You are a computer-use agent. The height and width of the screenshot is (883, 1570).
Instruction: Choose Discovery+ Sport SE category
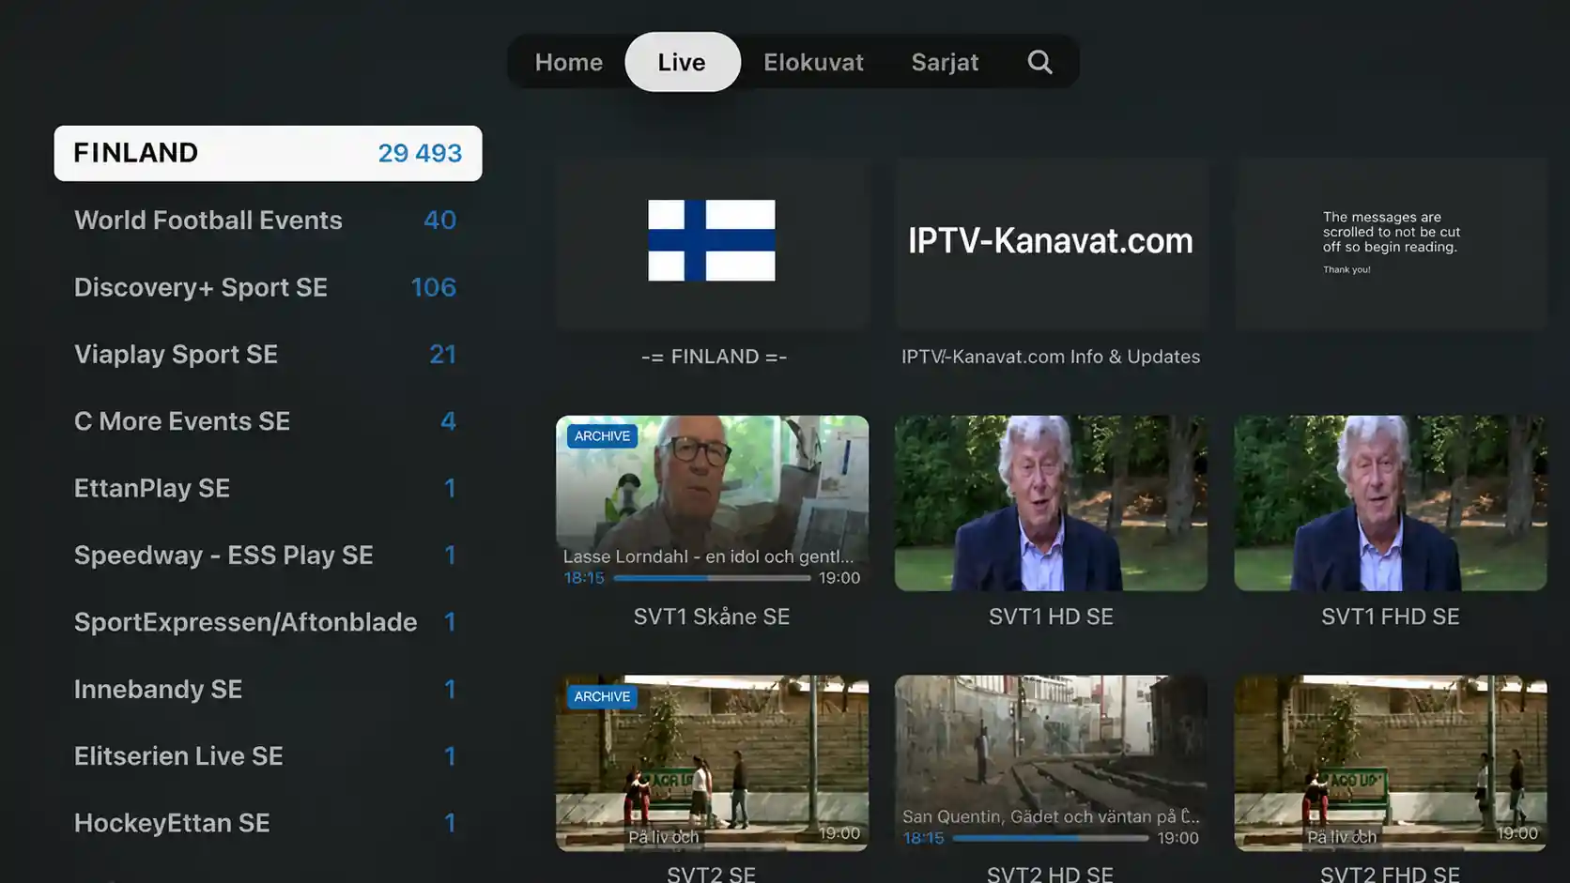(268, 287)
